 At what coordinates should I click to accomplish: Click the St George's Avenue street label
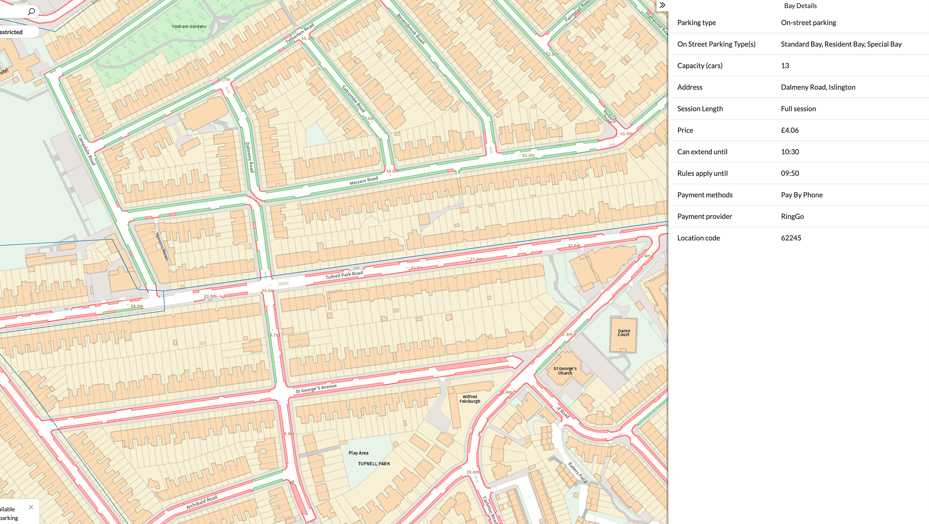(x=316, y=389)
